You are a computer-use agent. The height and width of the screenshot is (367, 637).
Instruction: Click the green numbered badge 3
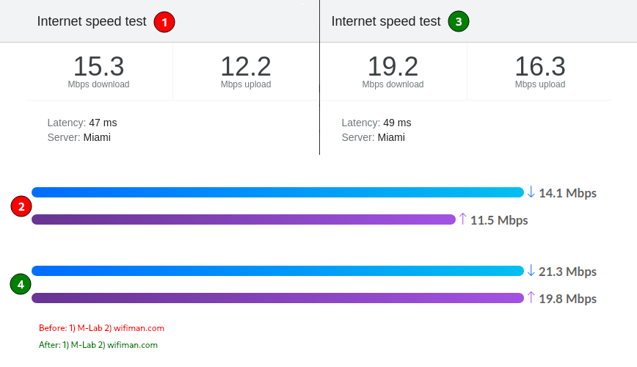pyautogui.click(x=458, y=21)
